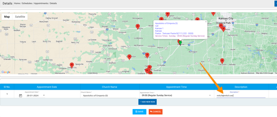
Task: Click the green marker at Emporia
Action: pyautogui.click(x=180, y=43)
